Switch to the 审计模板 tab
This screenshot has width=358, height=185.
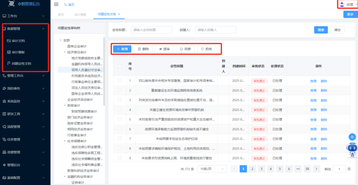[x=80, y=14]
